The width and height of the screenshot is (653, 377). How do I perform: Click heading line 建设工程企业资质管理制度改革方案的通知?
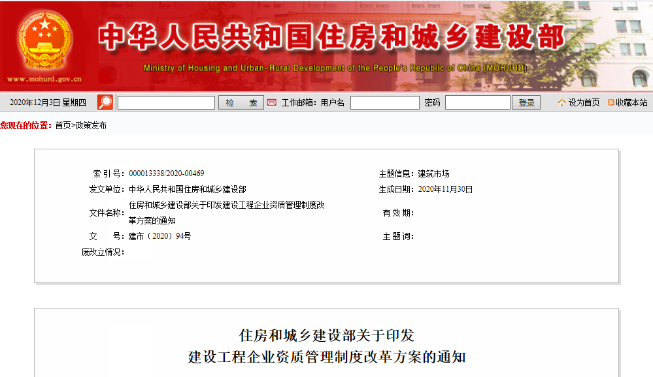(x=327, y=357)
